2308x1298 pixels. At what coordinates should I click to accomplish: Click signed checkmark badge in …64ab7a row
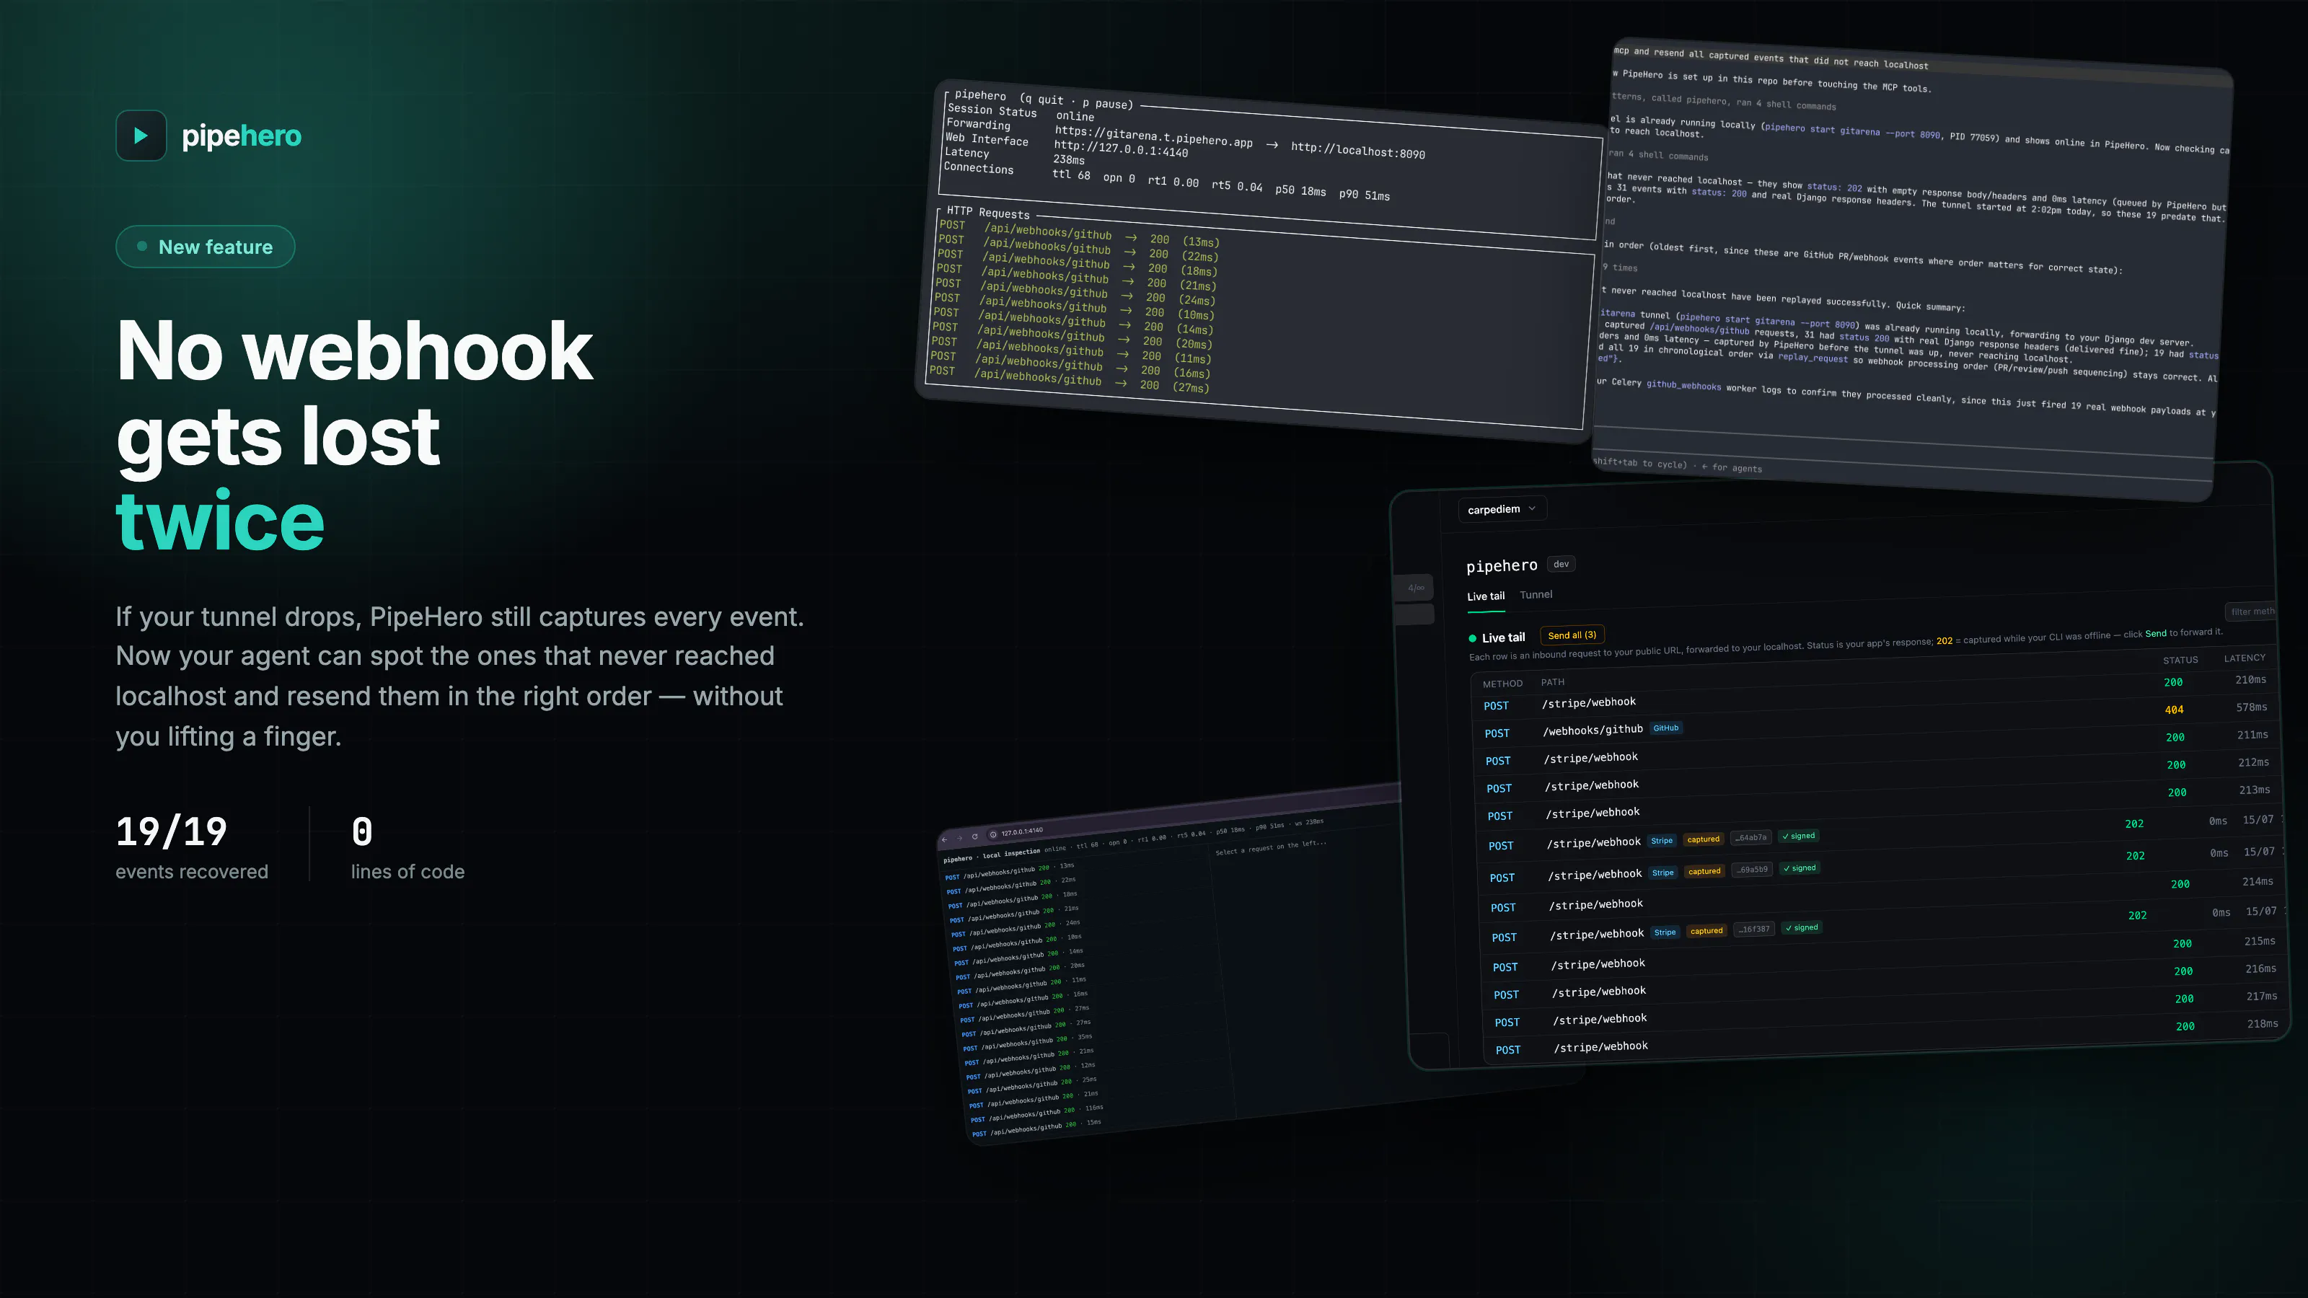[1799, 836]
